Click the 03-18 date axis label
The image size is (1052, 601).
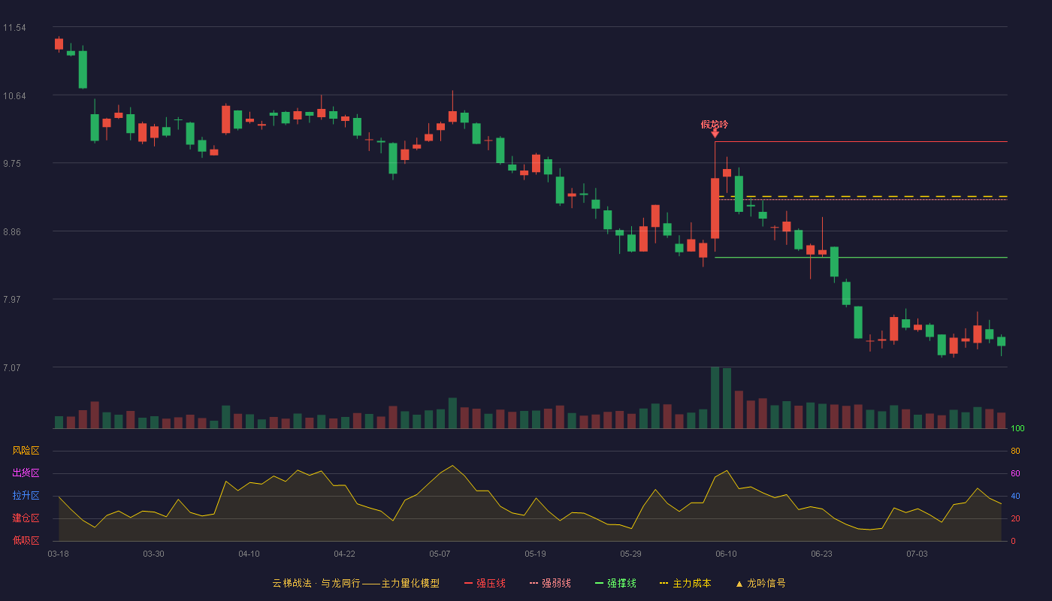tap(58, 554)
